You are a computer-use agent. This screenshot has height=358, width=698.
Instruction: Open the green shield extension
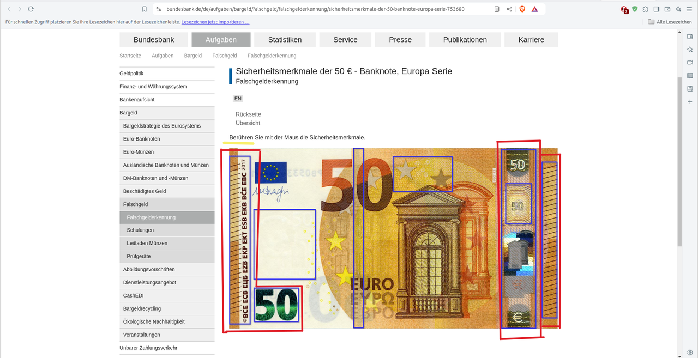pyautogui.click(x=635, y=9)
